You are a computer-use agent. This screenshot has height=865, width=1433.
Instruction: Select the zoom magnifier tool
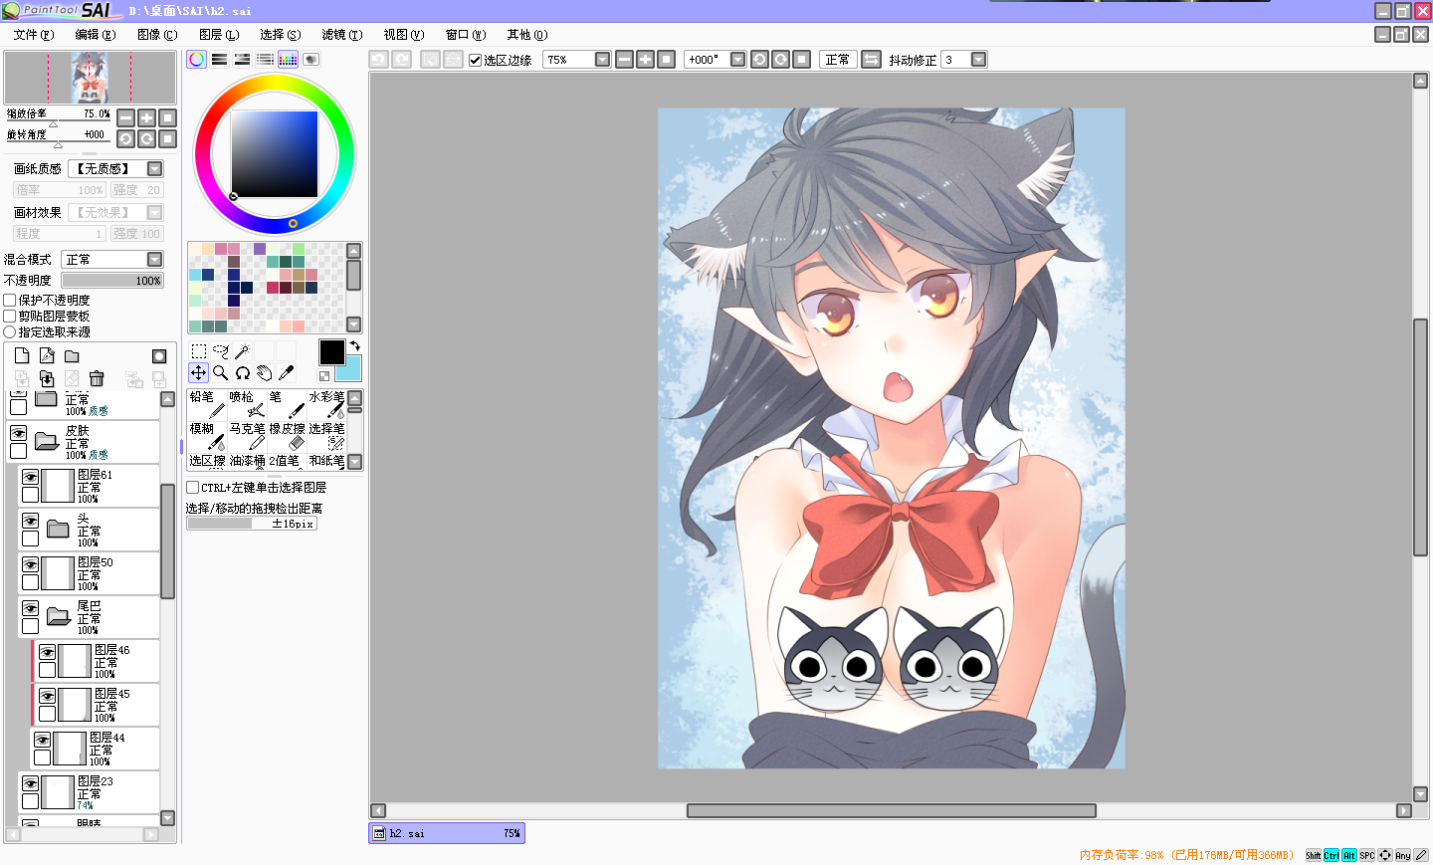point(221,373)
